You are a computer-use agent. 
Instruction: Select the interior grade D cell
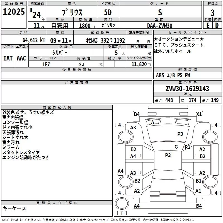(x=217, y=25)
